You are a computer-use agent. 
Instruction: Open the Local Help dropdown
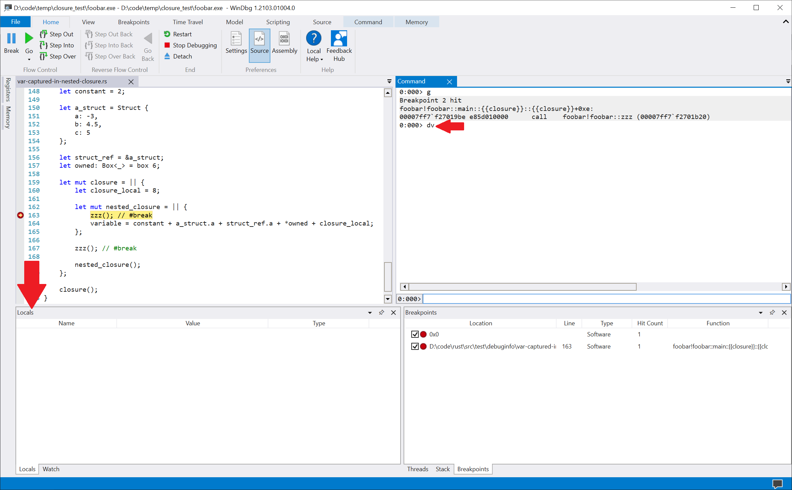click(x=314, y=59)
